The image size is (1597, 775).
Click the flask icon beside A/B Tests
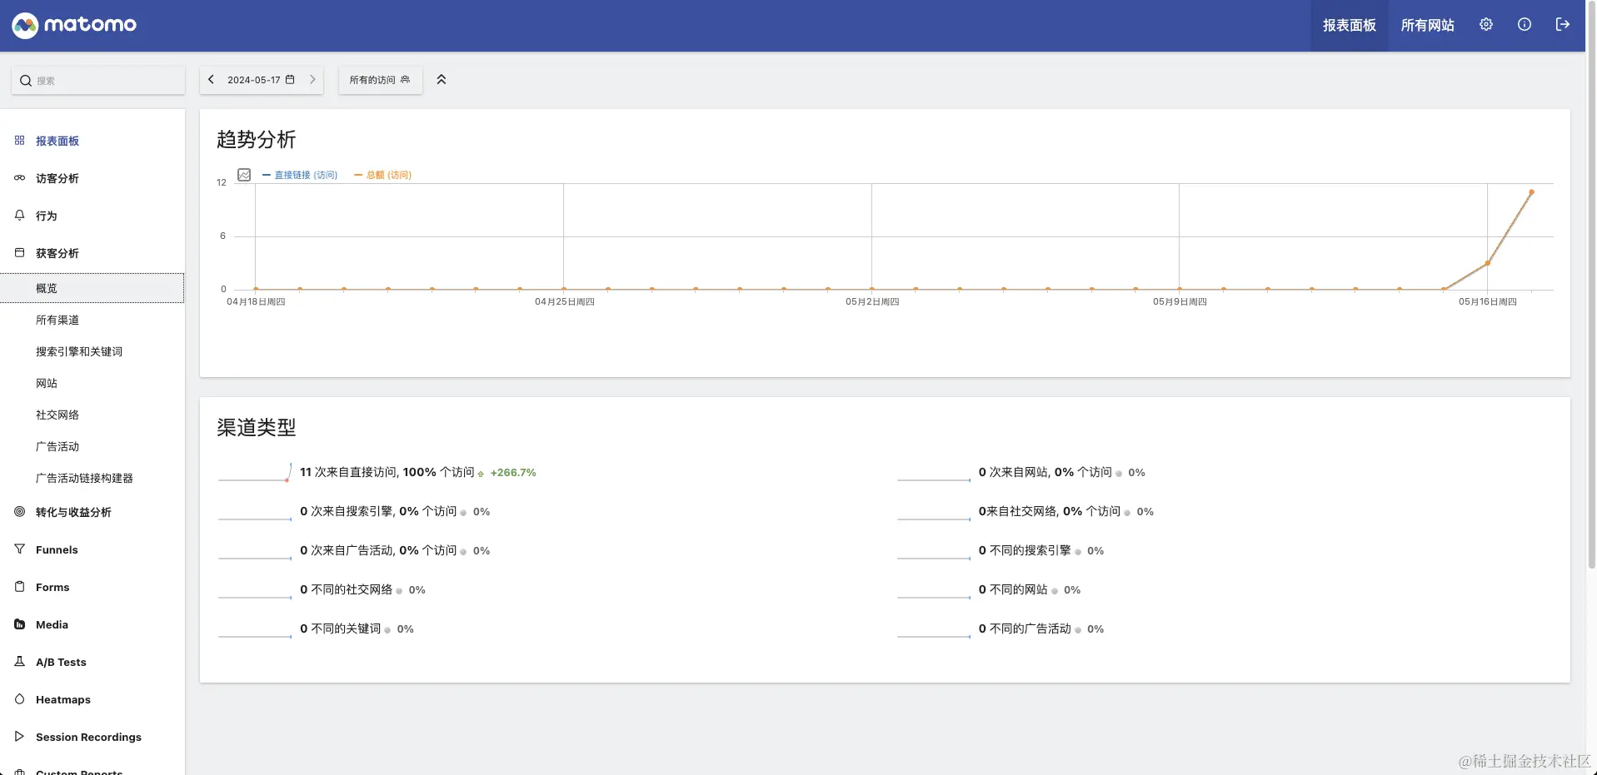20,662
